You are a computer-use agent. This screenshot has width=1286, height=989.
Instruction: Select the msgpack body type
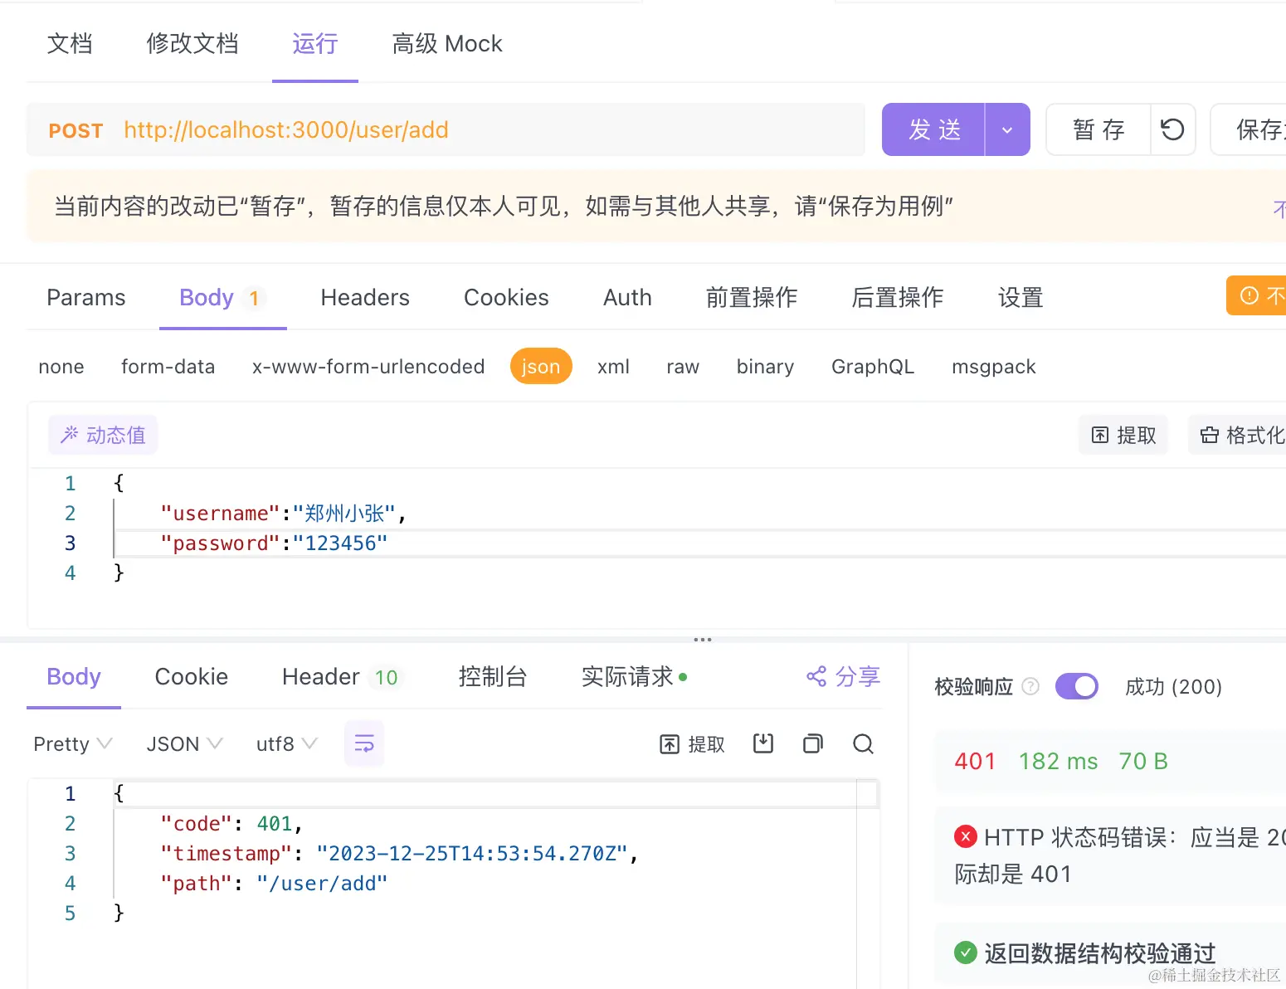pos(994,367)
